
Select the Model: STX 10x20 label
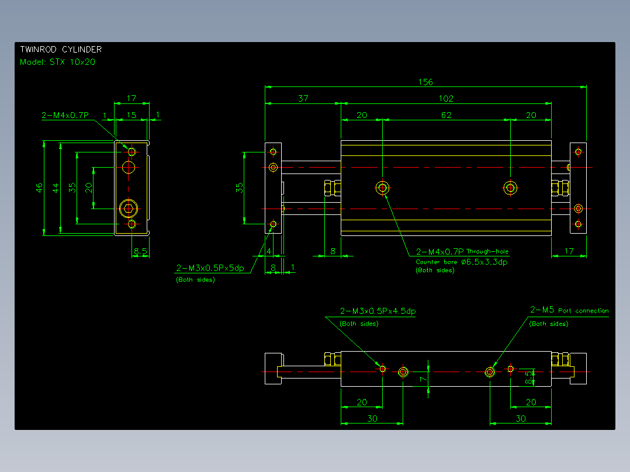click(57, 62)
